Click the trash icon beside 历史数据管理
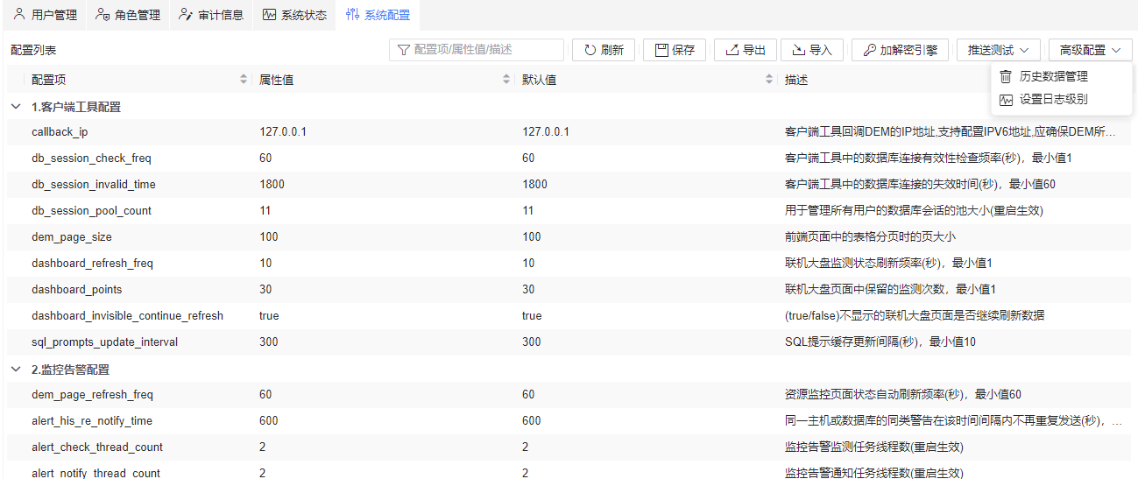Screen dimensions: 1138x479 pos(1006,76)
